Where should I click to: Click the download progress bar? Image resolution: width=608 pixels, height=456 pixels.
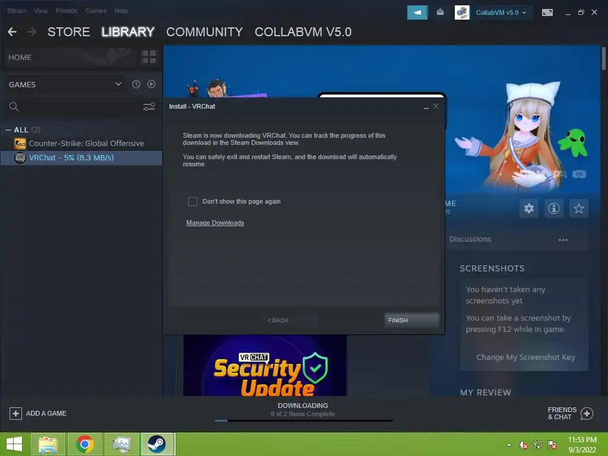(303, 420)
